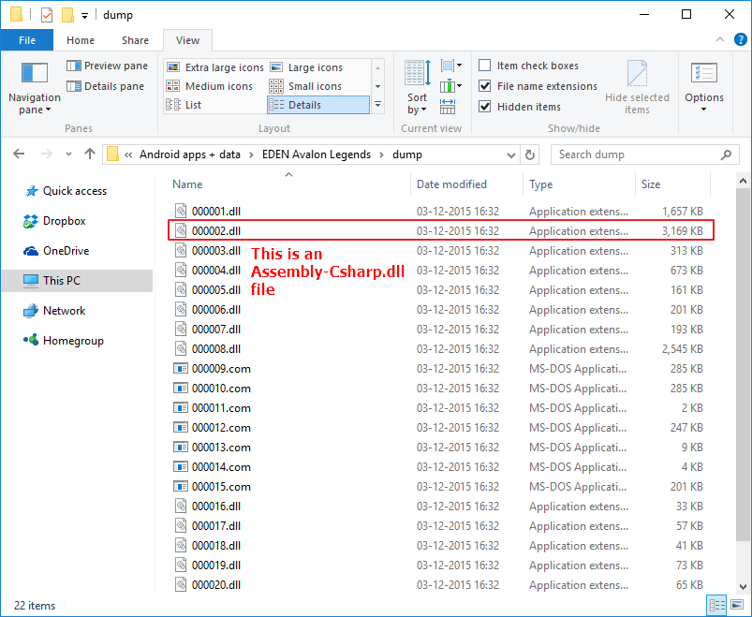Viewport: 752px width, 617px height.
Task: Collapse the ribbon with the chevron
Action: 720,39
